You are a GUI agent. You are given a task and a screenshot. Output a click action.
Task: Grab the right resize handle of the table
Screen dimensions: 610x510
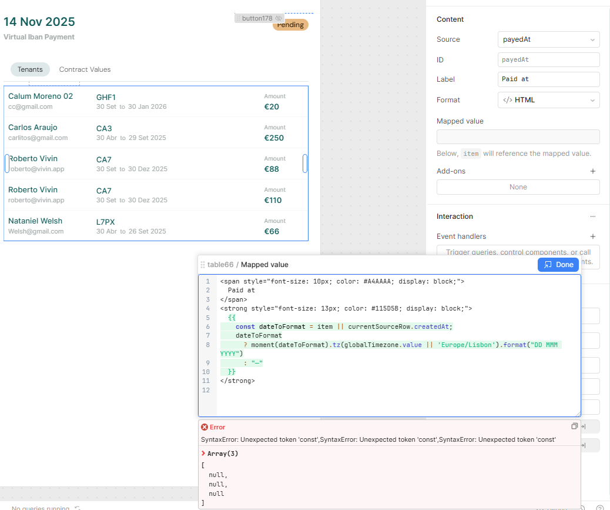pyautogui.click(x=305, y=164)
